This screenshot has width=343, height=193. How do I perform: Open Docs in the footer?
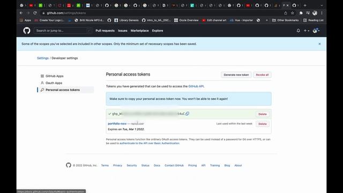(157, 166)
